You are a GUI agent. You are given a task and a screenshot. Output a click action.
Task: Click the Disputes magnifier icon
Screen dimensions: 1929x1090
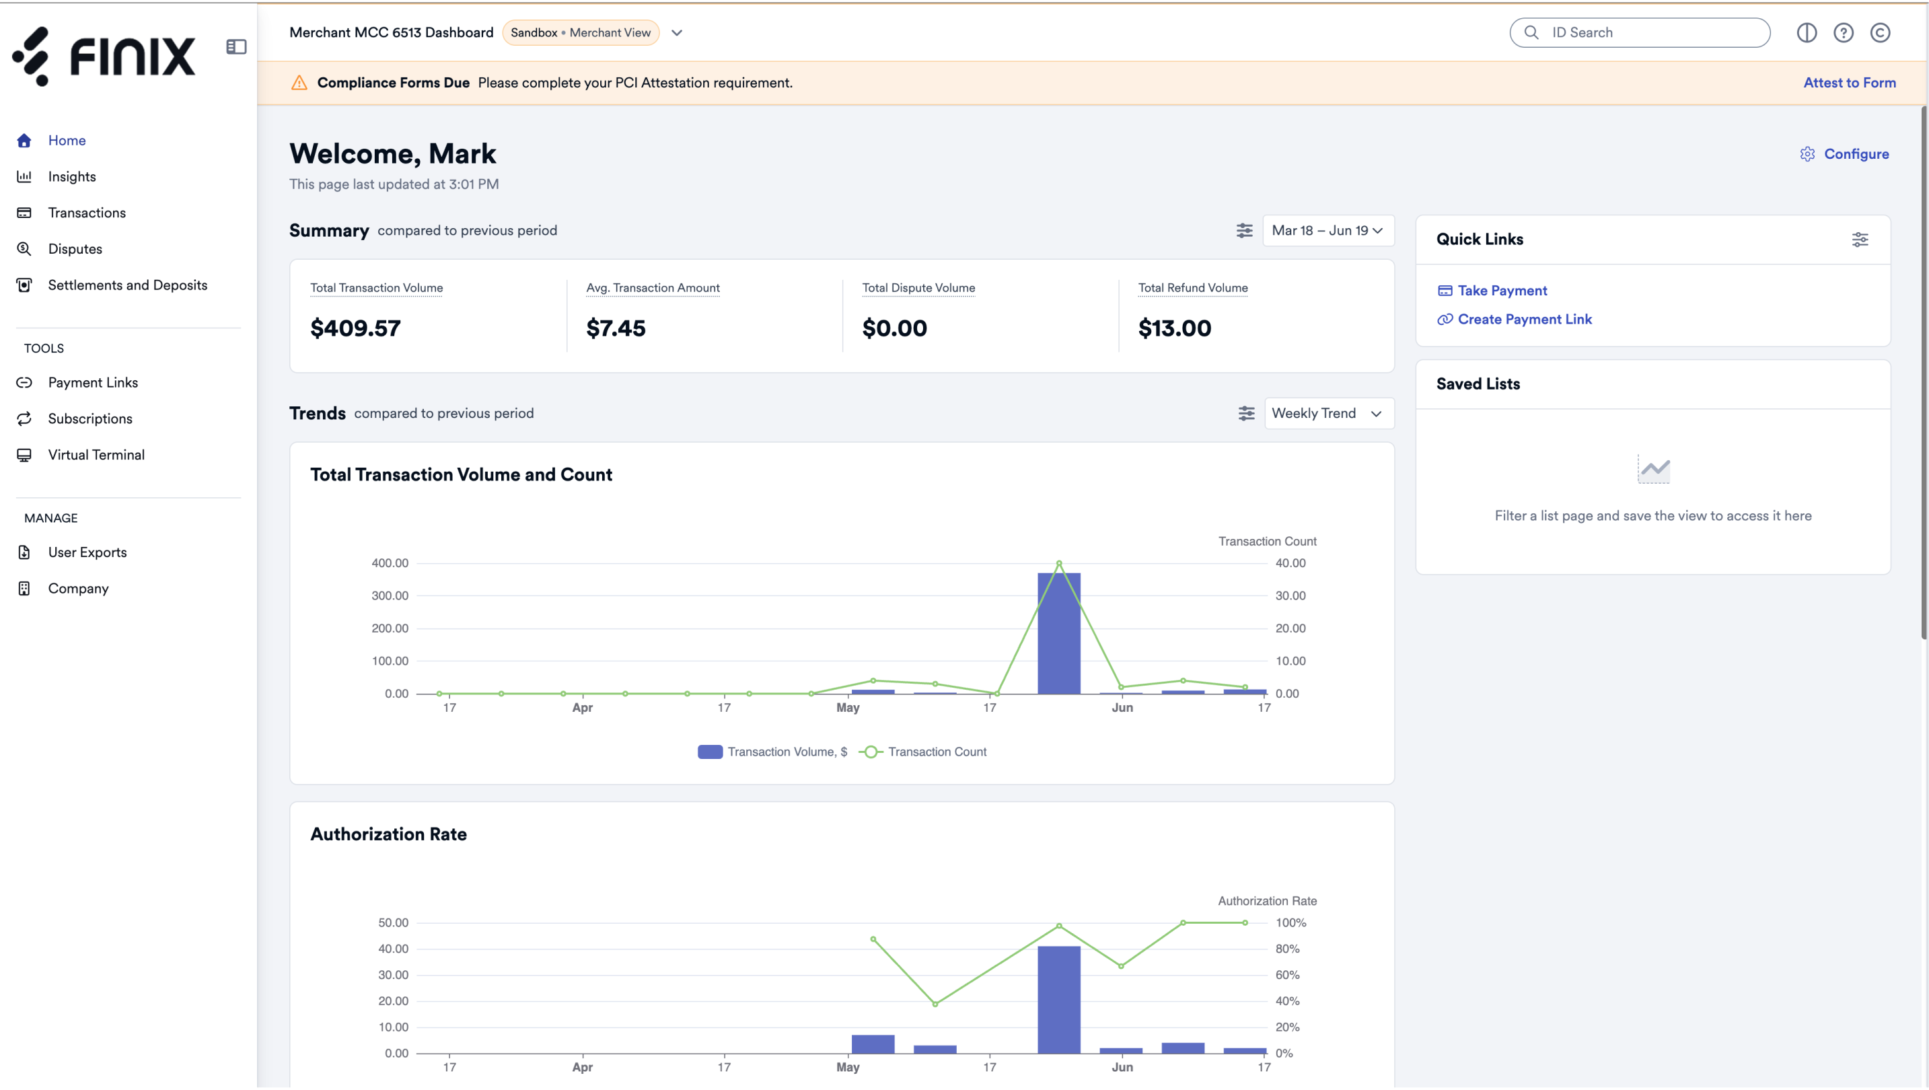click(24, 248)
